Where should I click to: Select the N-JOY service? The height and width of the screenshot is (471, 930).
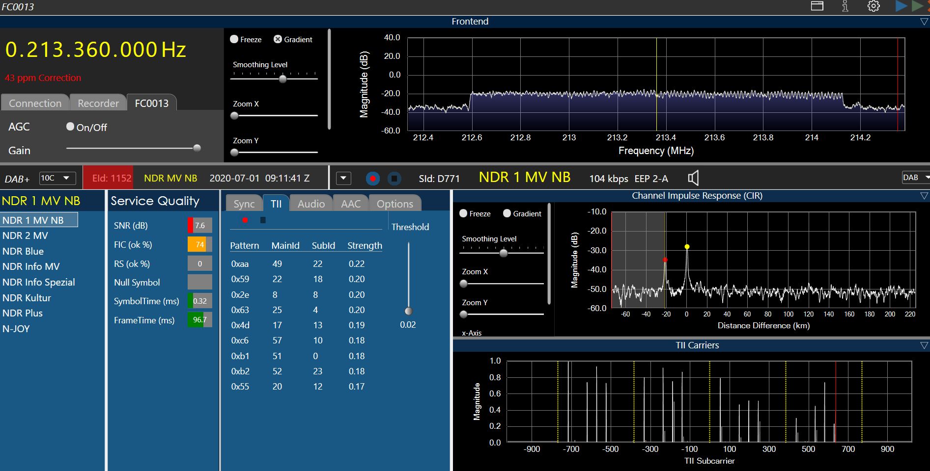[x=16, y=329]
